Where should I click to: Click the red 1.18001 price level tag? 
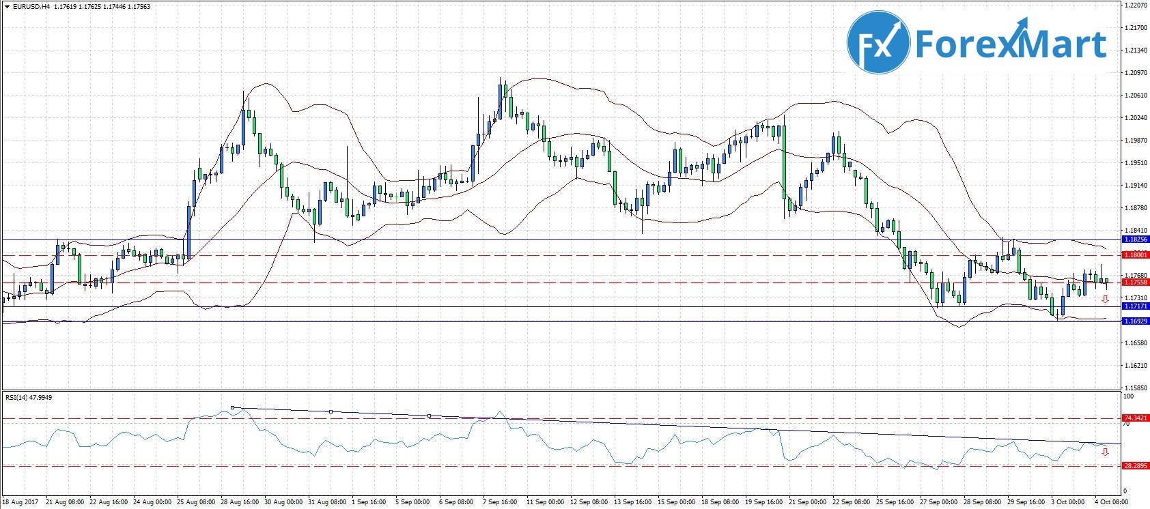(x=1136, y=255)
